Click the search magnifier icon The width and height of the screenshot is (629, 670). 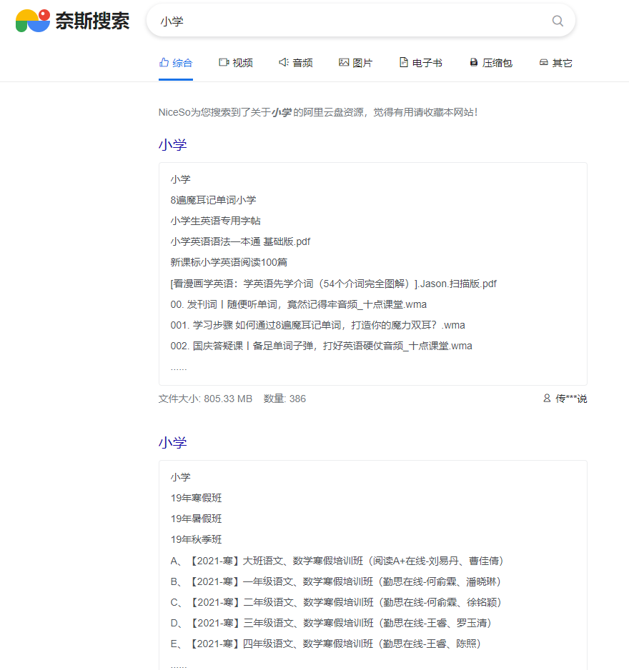[558, 21]
